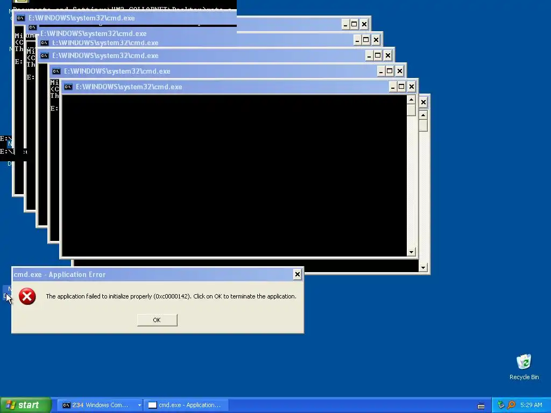551x413 pixels.
Task: Minimize the cmd window directly behind the front one
Action: click(x=381, y=72)
